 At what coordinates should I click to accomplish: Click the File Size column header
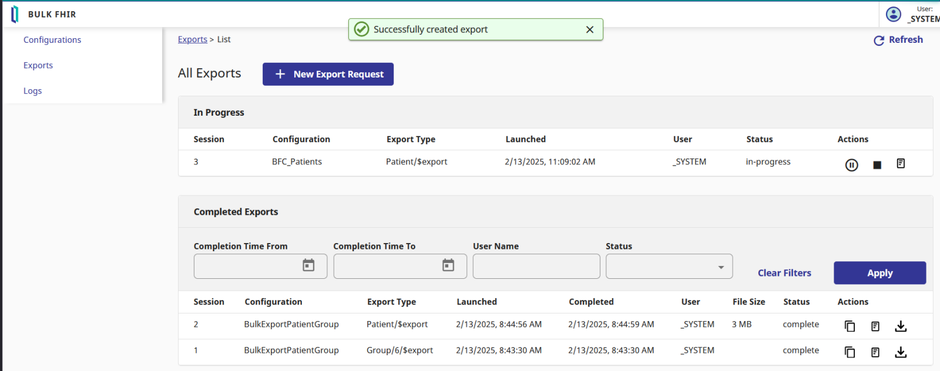[748, 302]
